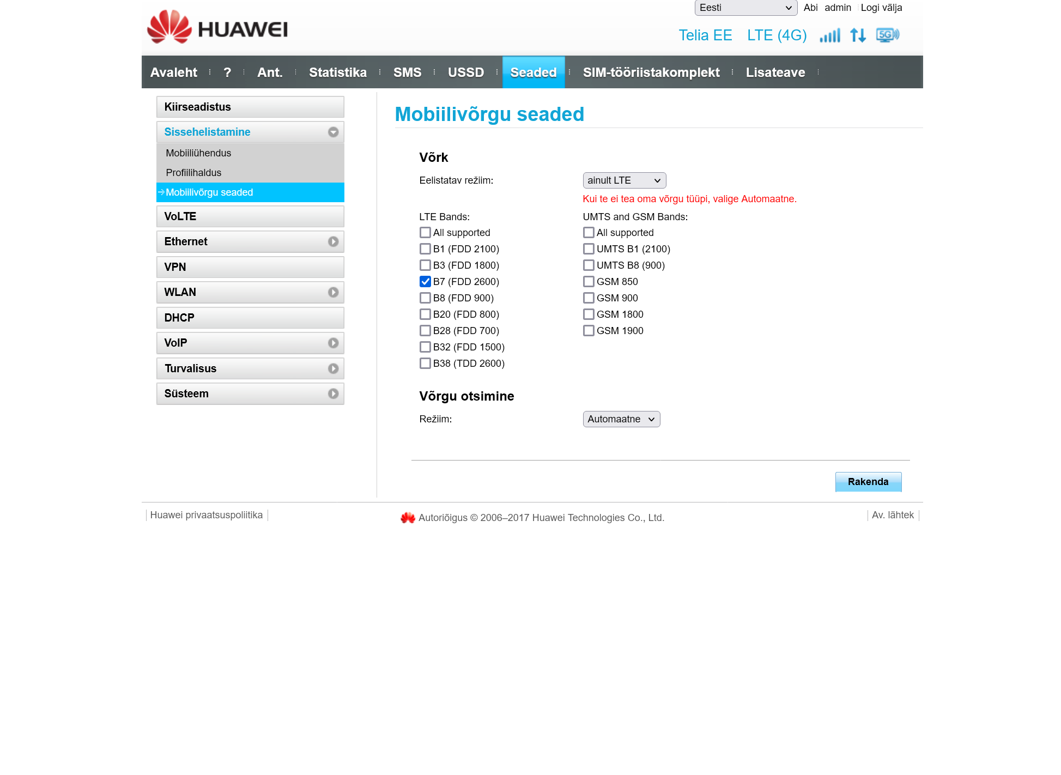Viewport: 1061px width, 775px height.
Task: Expand the Ethernet sidebar section
Action: (250, 241)
